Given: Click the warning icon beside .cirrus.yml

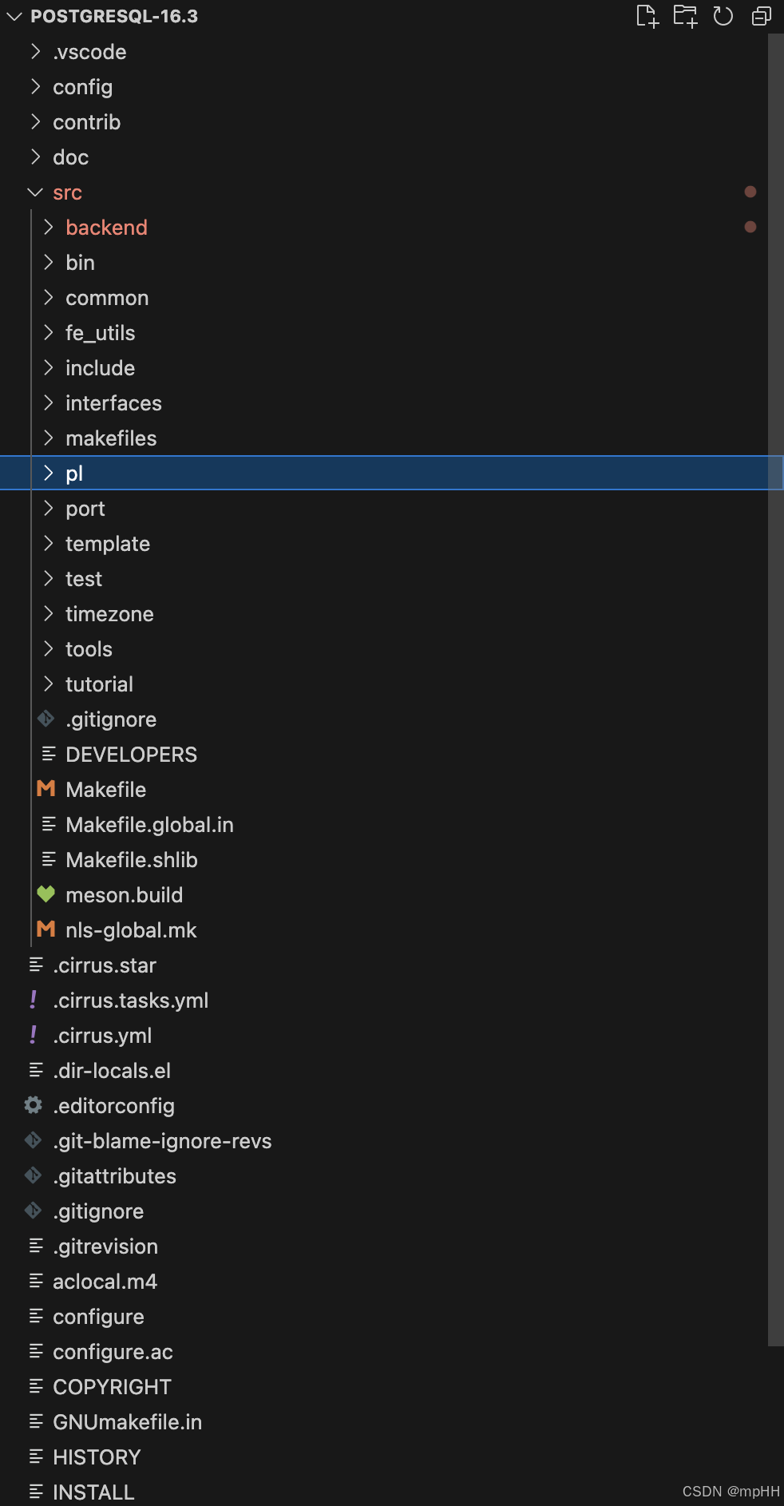Looking at the screenshot, I should [x=33, y=1035].
